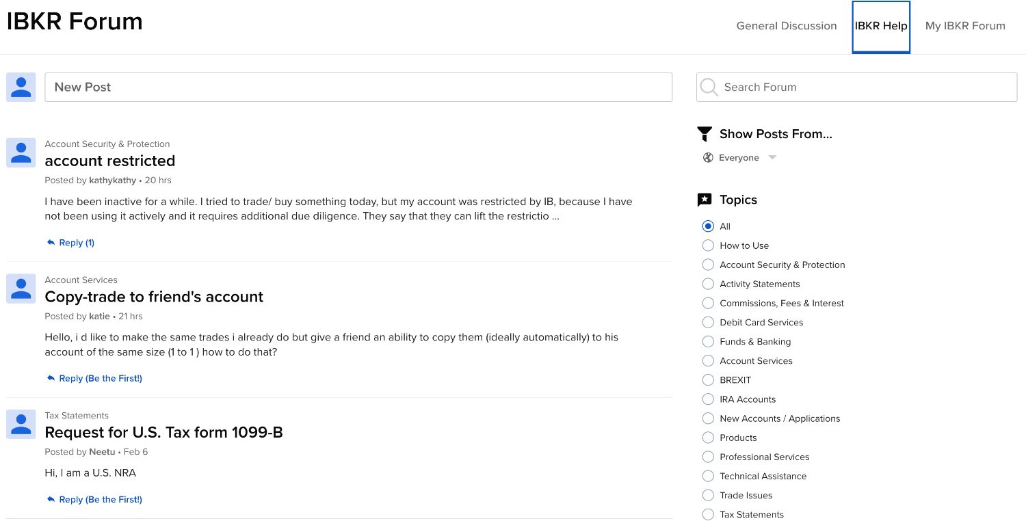This screenshot has height=521, width=1026.
Task: Open katie's username link
Action: click(99, 317)
